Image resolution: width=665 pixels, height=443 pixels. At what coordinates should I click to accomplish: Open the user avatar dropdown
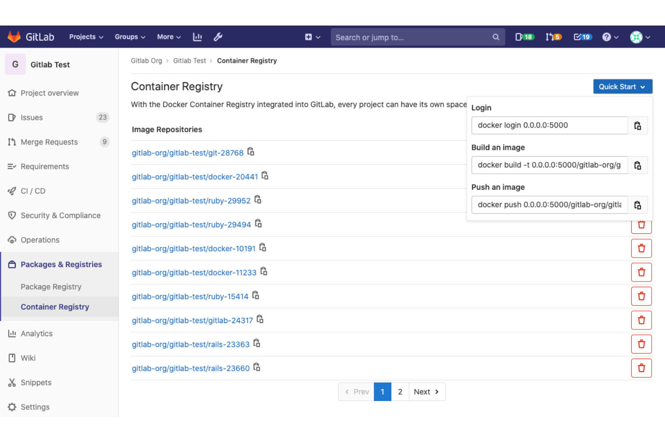coord(640,37)
